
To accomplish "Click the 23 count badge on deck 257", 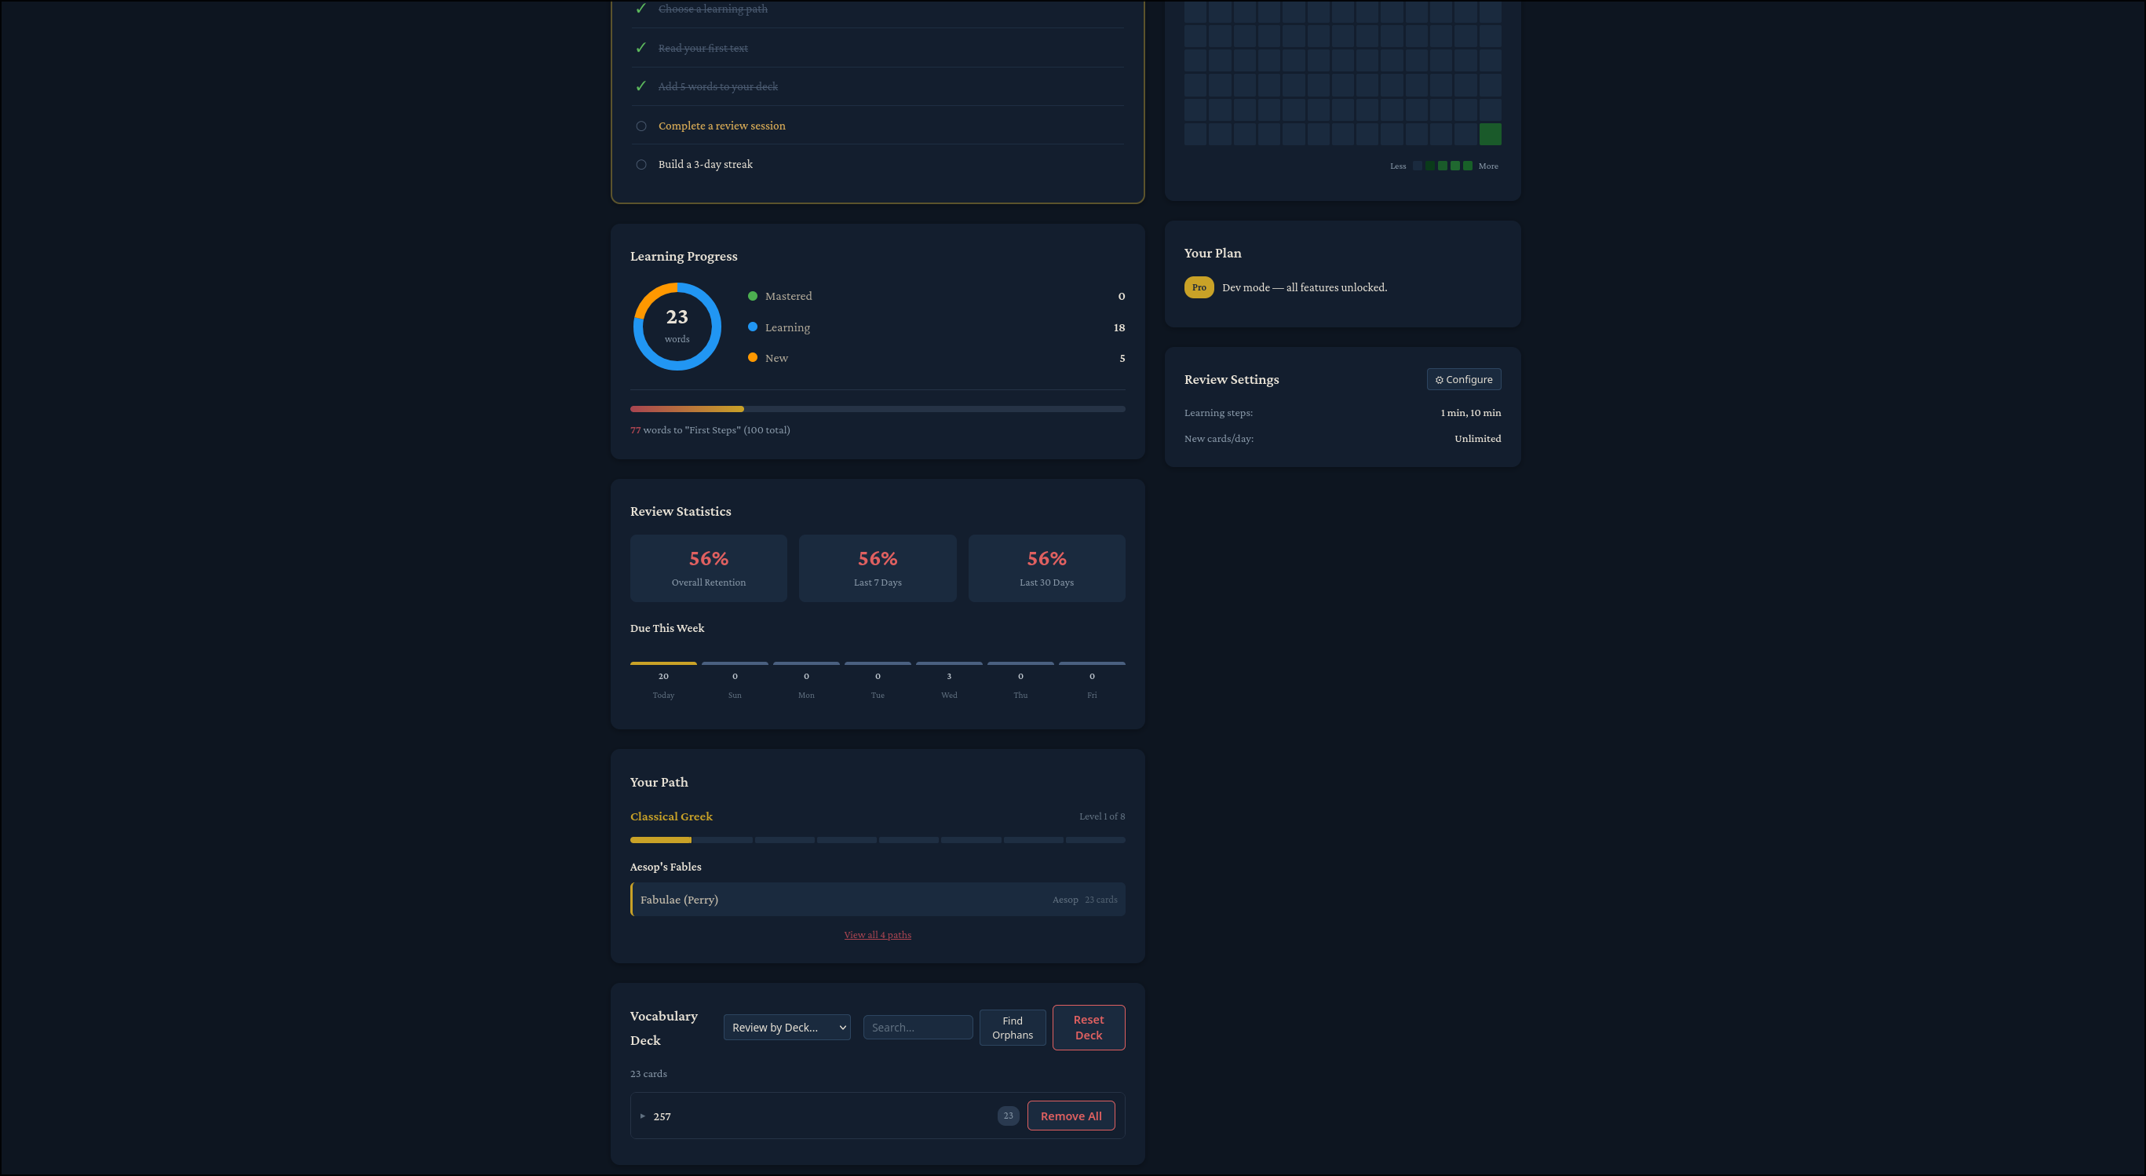I will (x=1008, y=1116).
